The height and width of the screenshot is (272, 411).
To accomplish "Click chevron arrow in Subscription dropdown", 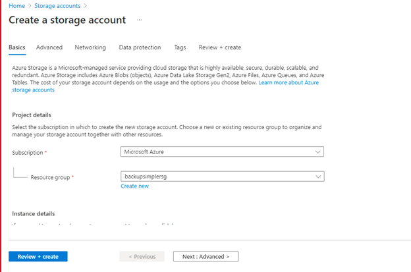I will coord(318,152).
